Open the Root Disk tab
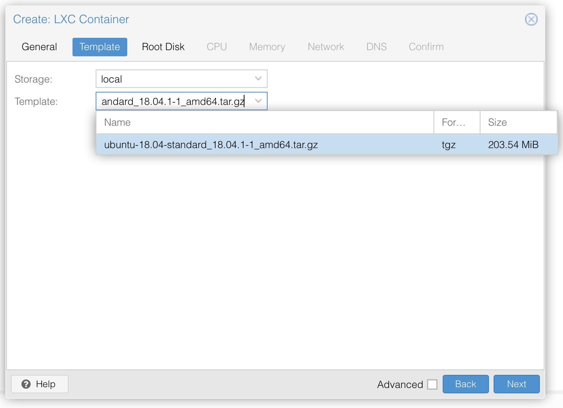Image resolution: width=563 pixels, height=408 pixels. pos(163,47)
